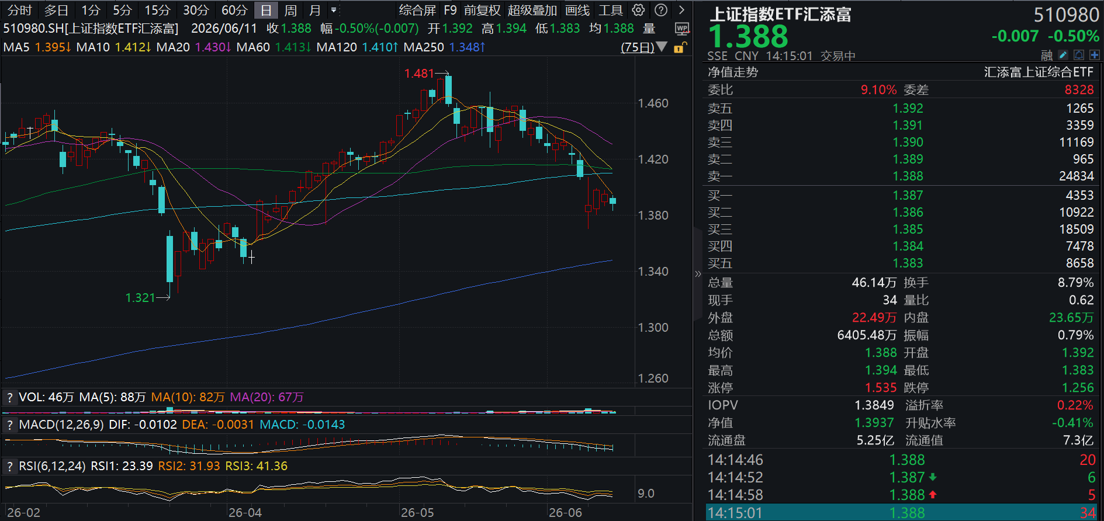Open 综合屏 composite screen
The height and width of the screenshot is (521, 1104).
[417, 10]
